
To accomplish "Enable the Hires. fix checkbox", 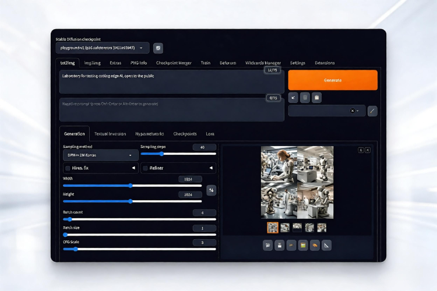I will 68,168.
